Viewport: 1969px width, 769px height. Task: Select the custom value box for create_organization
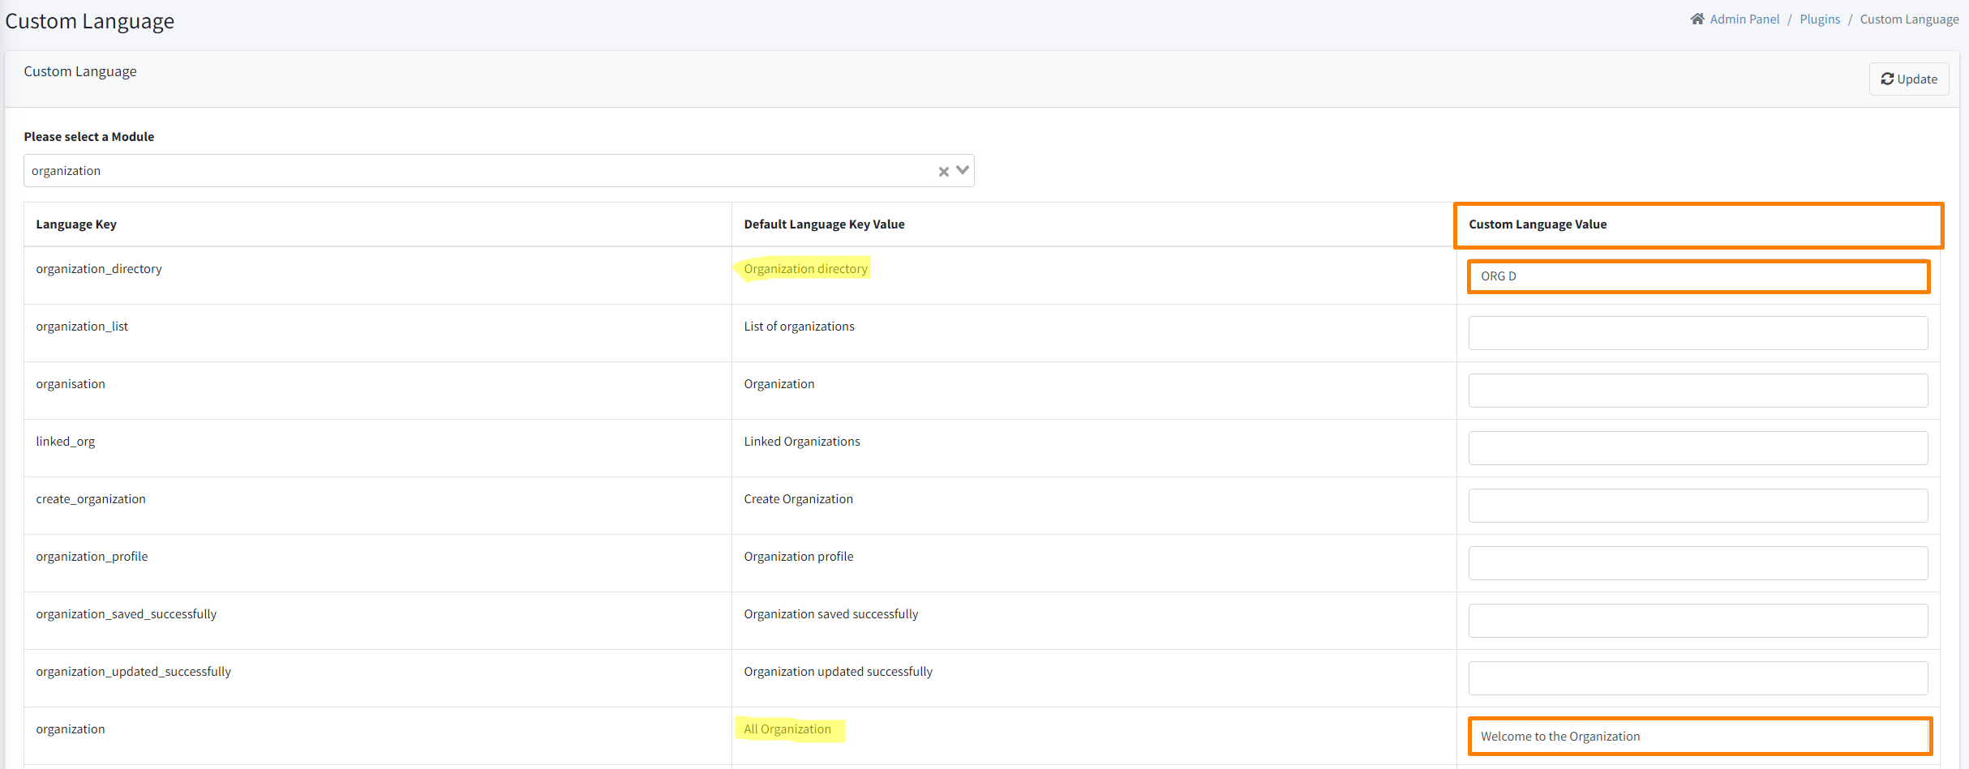pos(1698,505)
